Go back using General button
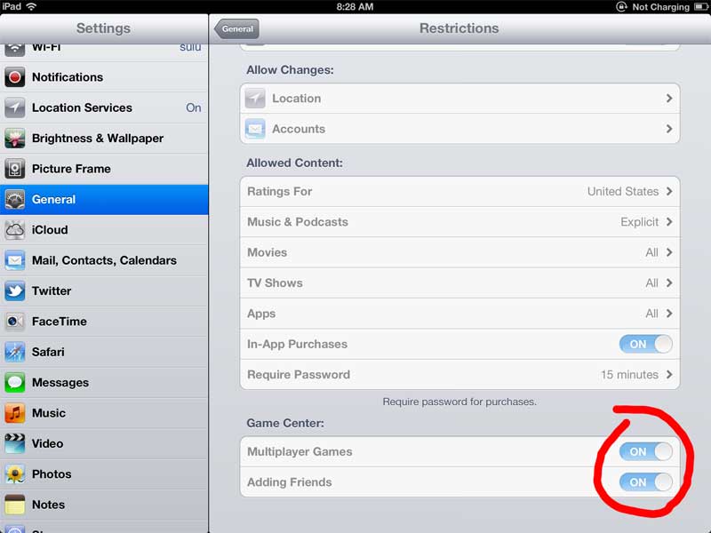This screenshot has height=533, width=711. point(237,29)
